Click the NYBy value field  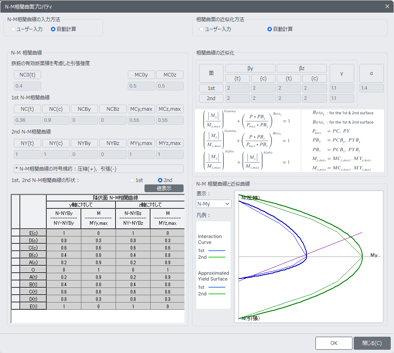coord(84,154)
